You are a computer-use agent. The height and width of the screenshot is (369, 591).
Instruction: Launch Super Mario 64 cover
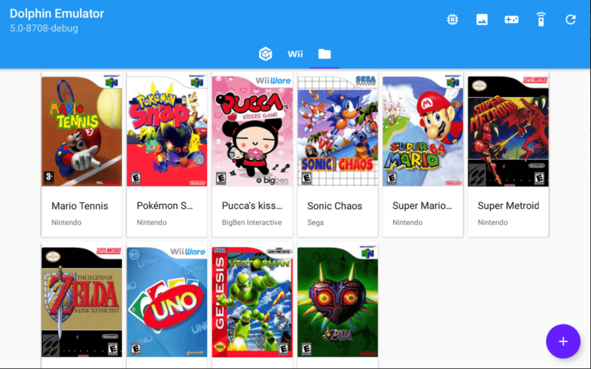(x=423, y=130)
